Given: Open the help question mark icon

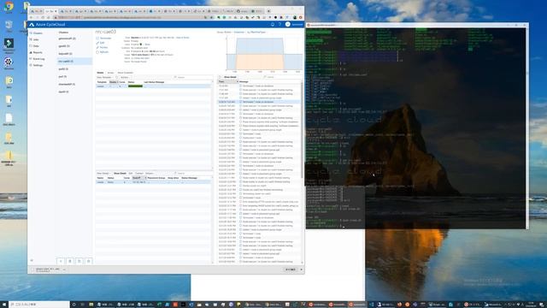Looking at the screenshot, I should pyautogui.click(x=279, y=25).
